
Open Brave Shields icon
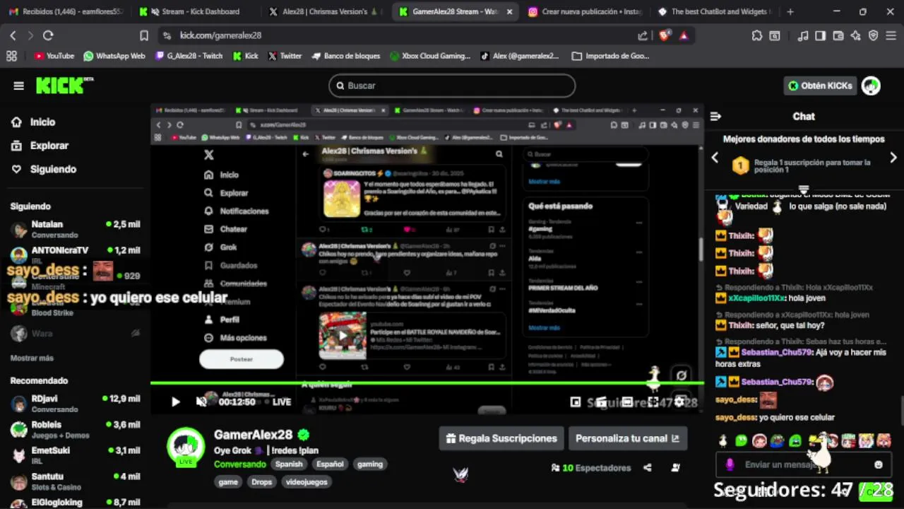click(x=664, y=35)
